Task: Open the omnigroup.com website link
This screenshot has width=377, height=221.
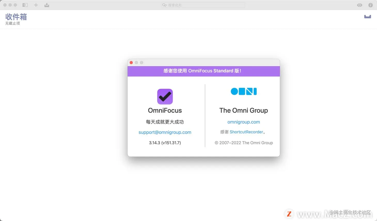Action: pos(244,122)
